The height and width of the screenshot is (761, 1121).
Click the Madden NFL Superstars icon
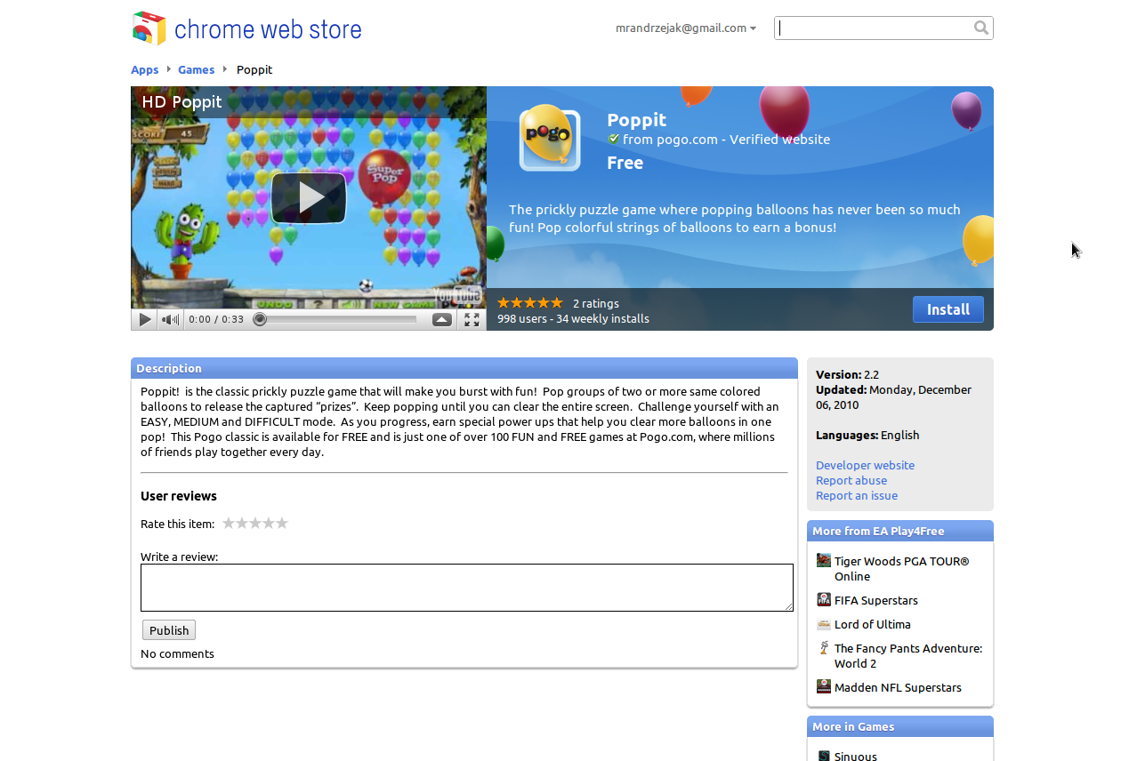click(824, 687)
